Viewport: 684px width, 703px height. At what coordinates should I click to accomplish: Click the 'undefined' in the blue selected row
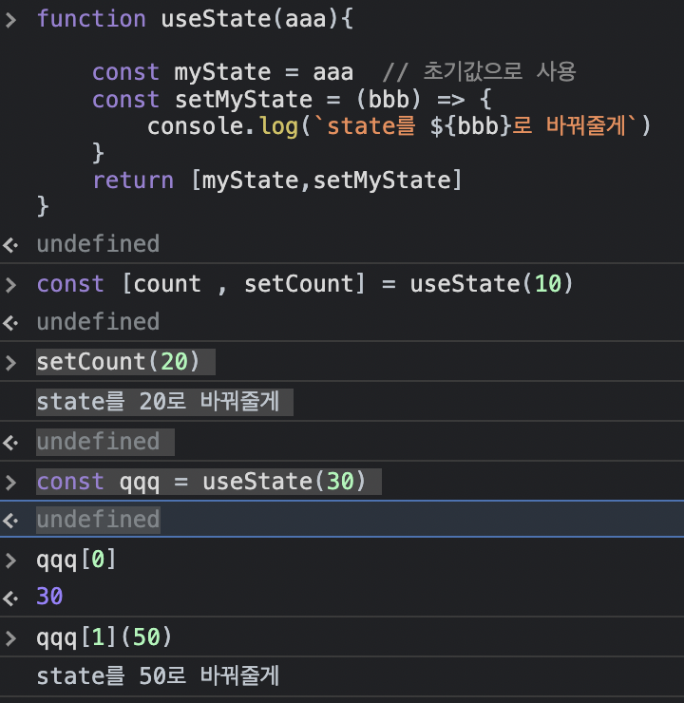(x=98, y=520)
